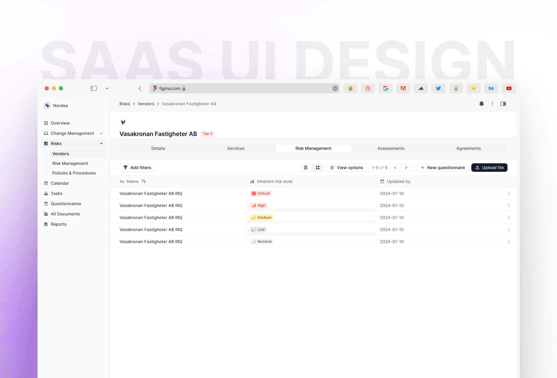Screen dimensions: 557x378
Task: Open notifications bell icon
Action: (x=482, y=104)
